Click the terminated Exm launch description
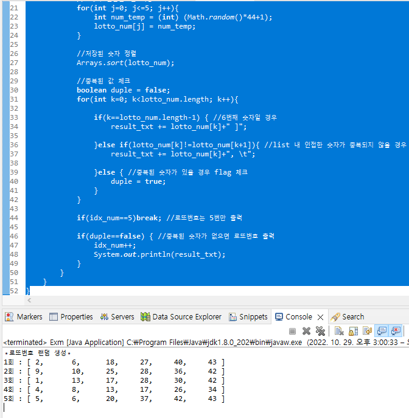The width and height of the screenshot is (409, 418). (x=206, y=342)
